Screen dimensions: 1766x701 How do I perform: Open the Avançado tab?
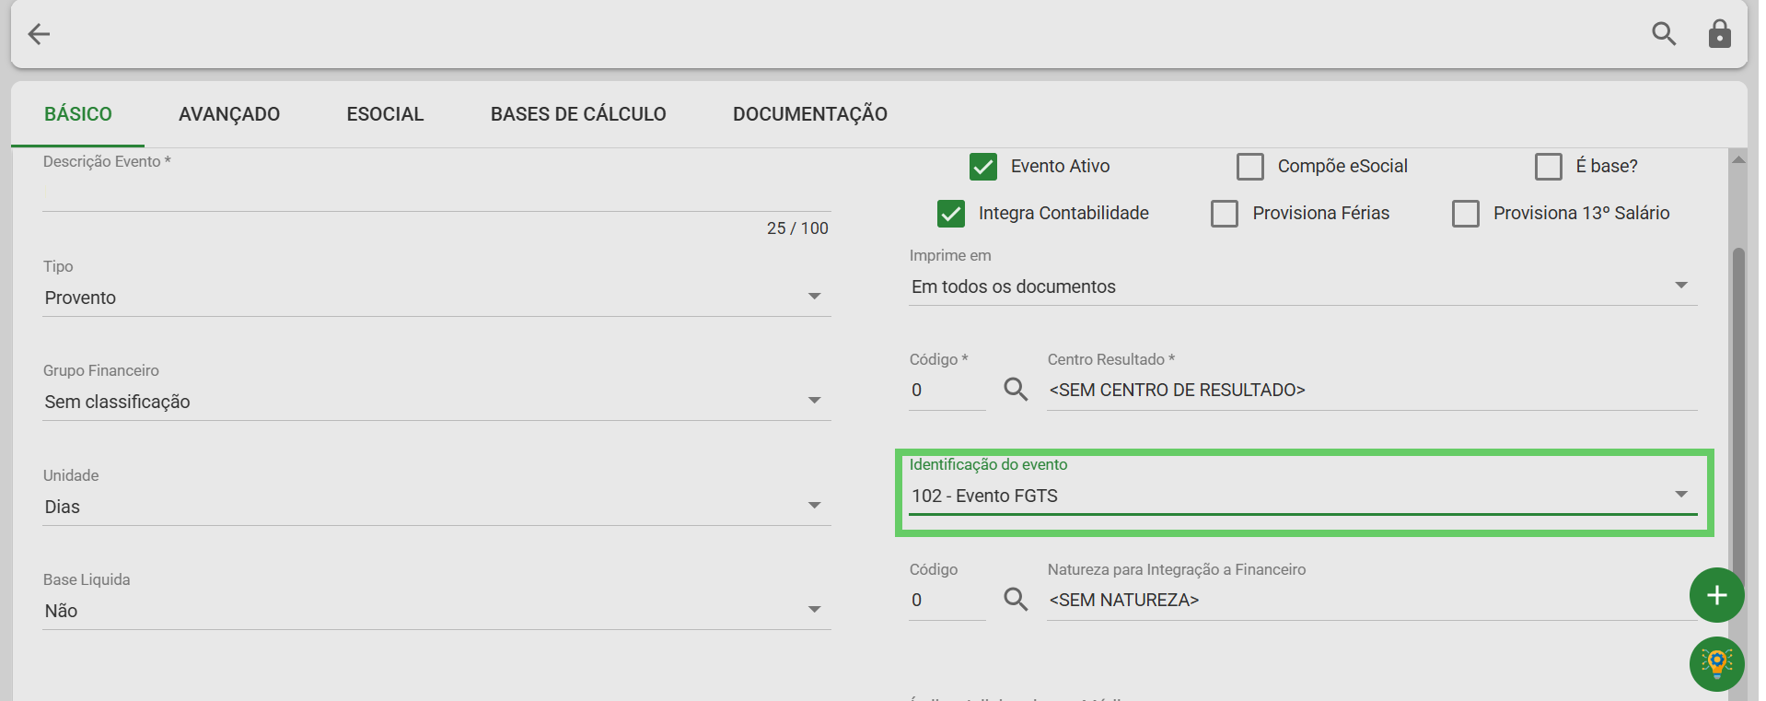coord(229,114)
